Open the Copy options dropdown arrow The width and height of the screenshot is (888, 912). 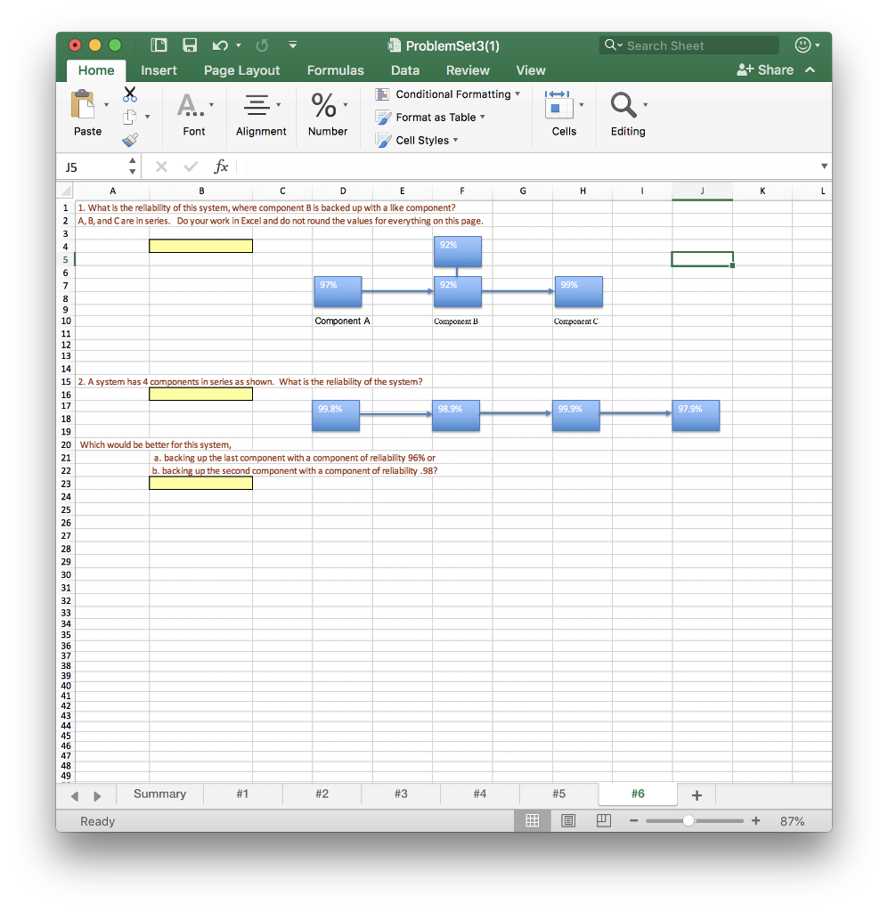(x=147, y=117)
